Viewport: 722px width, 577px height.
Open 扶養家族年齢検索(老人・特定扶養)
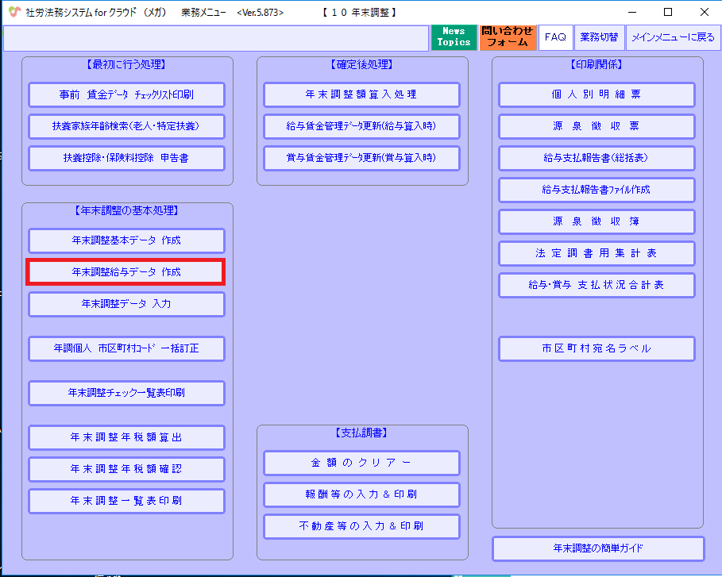(126, 126)
